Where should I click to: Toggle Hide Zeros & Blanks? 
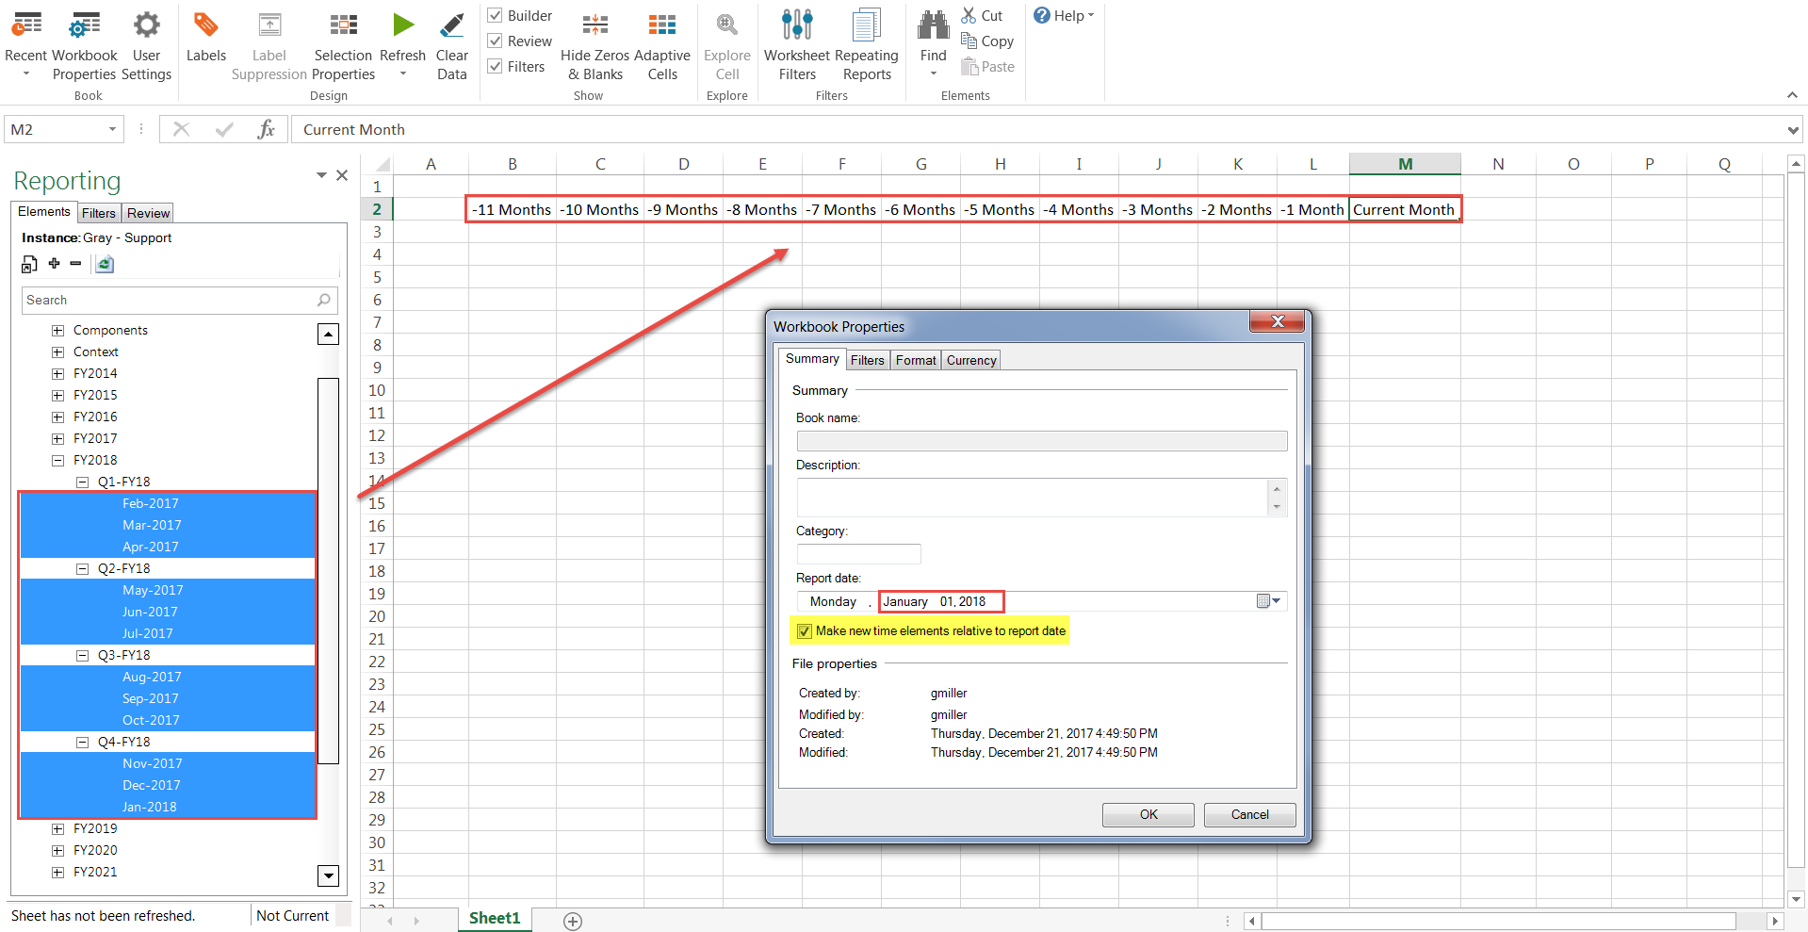click(595, 45)
